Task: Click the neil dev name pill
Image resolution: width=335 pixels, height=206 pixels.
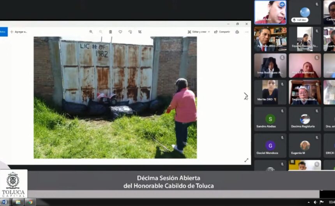Action: [300, 20]
